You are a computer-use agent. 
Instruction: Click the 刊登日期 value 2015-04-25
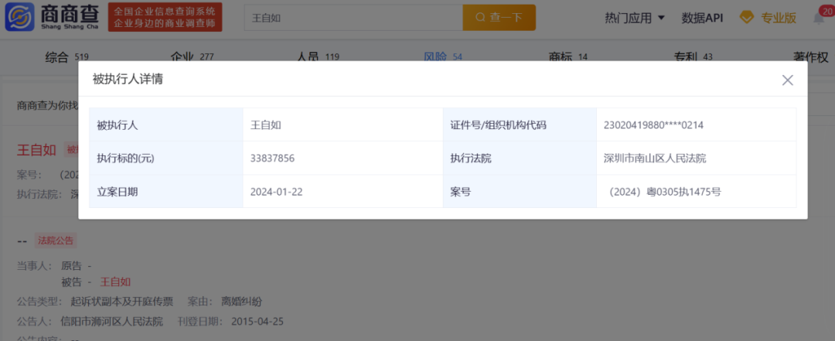coord(257,322)
